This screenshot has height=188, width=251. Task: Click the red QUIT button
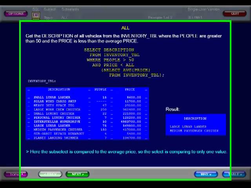pos(235,14)
